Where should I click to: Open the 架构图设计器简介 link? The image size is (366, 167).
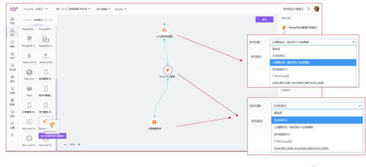tap(293, 9)
